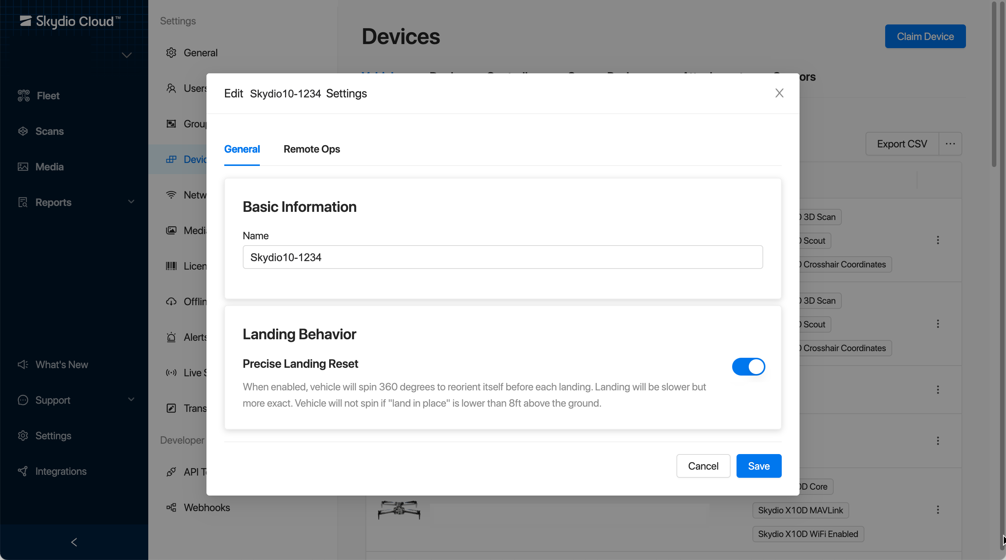Open row menu beside first Scout tag
Viewport: 1006px width, 560px height.
click(x=938, y=240)
